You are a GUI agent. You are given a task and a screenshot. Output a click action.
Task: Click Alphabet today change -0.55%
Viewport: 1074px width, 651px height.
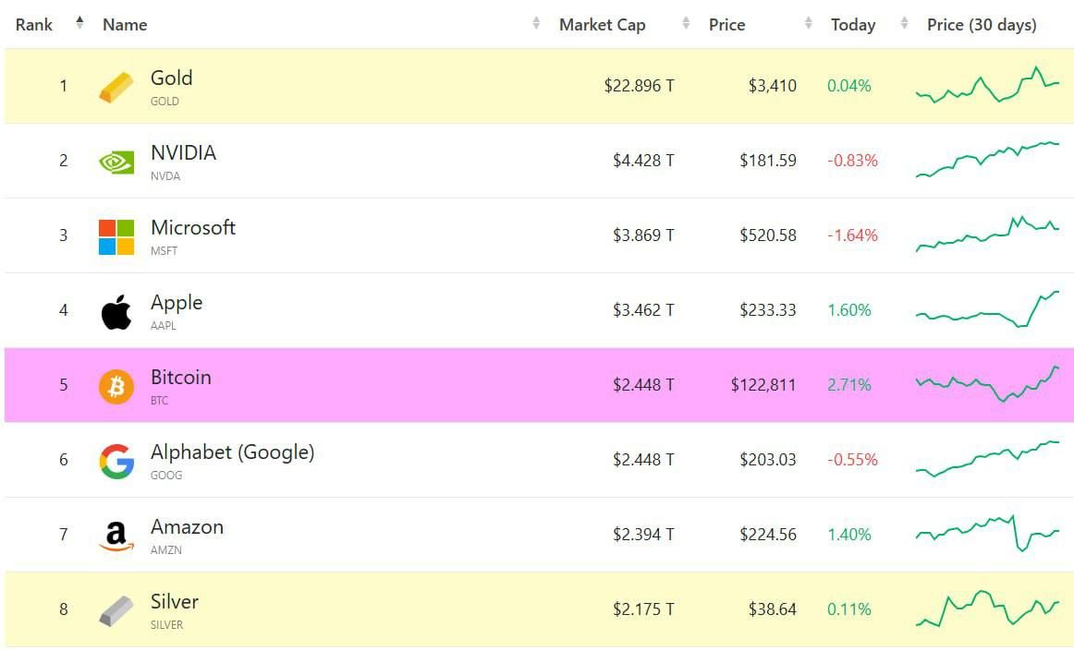(x=853, y=459)
